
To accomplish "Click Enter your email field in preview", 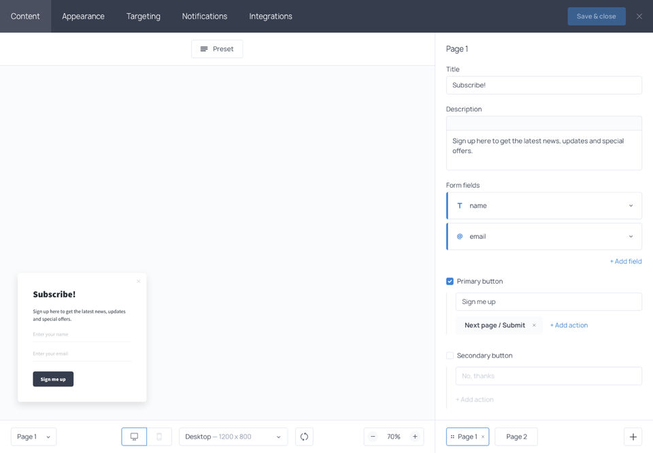I will [x=82, y=354].
